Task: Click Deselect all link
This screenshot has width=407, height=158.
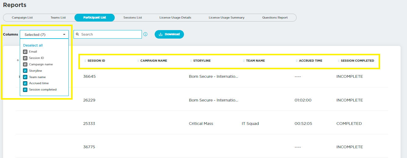Action: tap(33, 45)
